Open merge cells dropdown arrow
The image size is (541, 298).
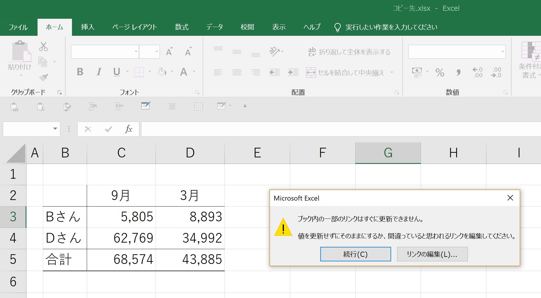click(x=392, y=72)
